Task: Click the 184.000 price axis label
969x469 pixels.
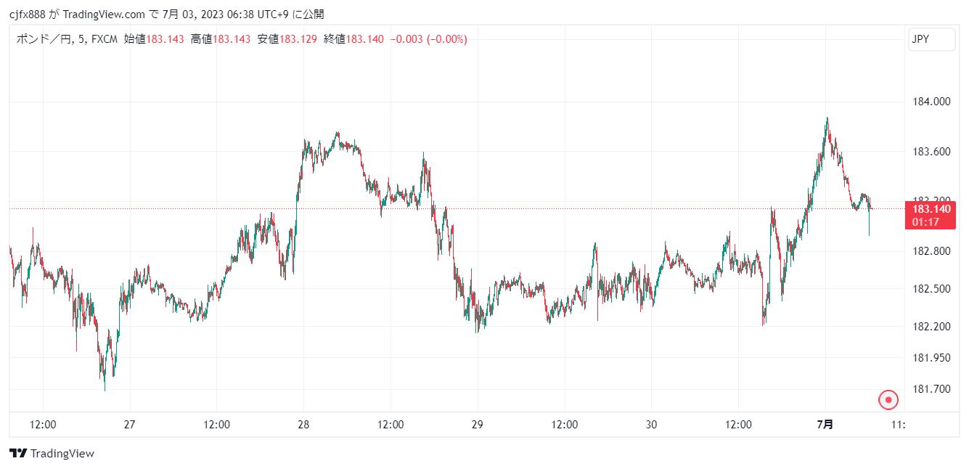Action: 931,102
